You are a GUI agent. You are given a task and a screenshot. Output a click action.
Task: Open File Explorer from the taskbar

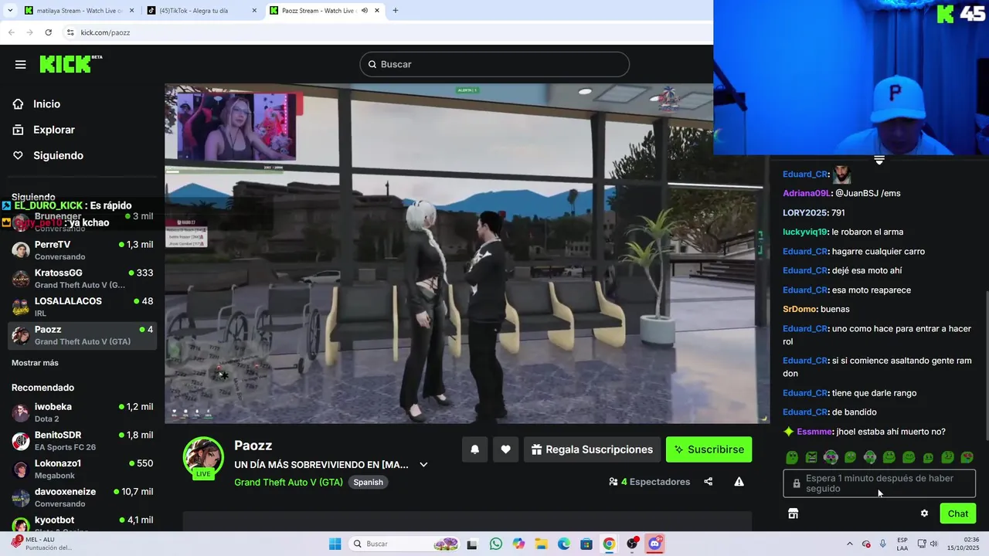541,544
